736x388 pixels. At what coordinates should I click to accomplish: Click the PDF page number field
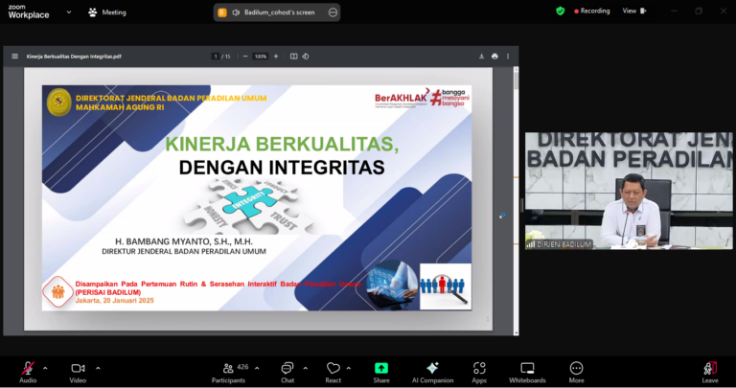(216, 57)
